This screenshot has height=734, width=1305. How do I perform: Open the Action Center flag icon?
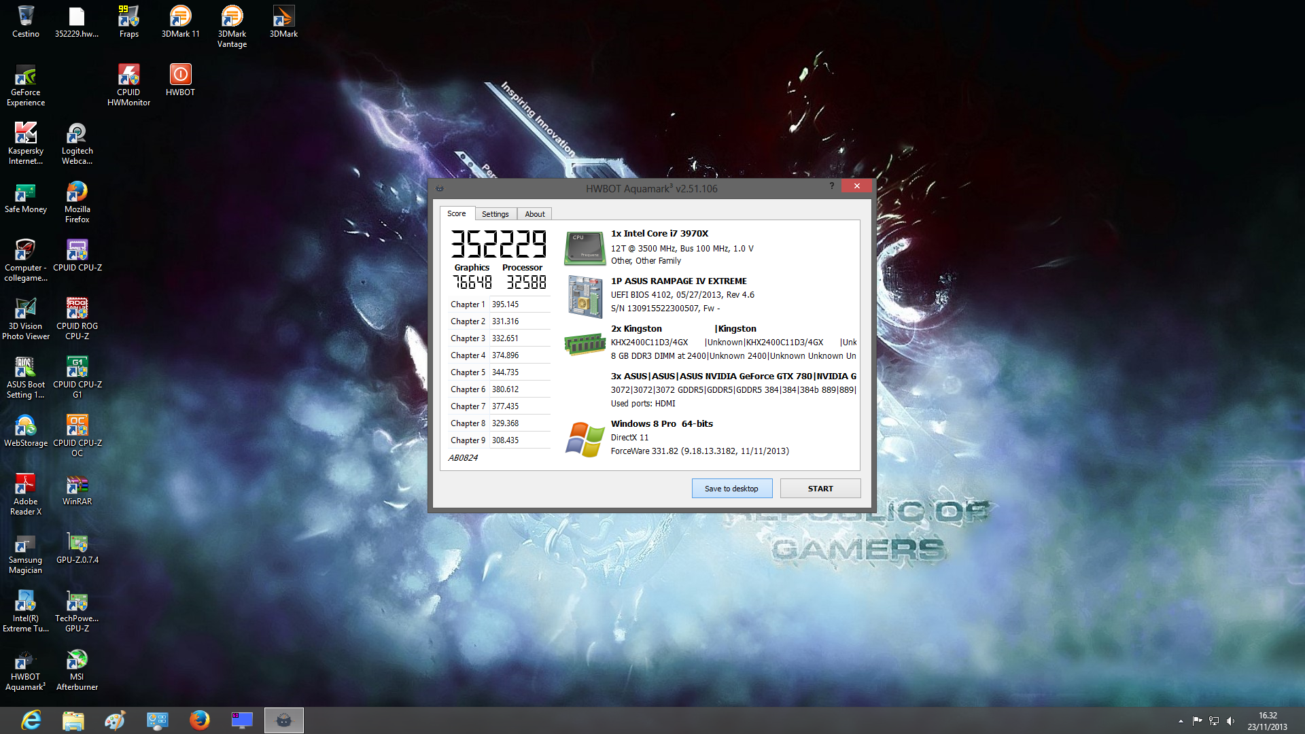coord(1197,721)
